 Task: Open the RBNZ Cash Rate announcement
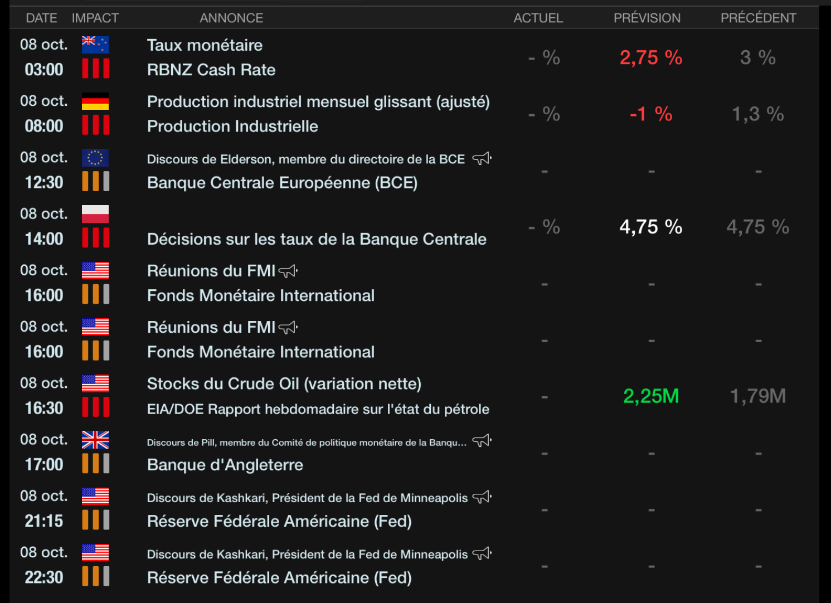point(211,70)
